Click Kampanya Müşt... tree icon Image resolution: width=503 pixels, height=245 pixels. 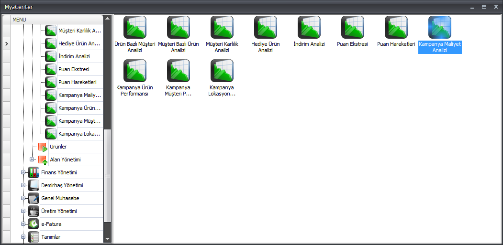pos(51,121)
